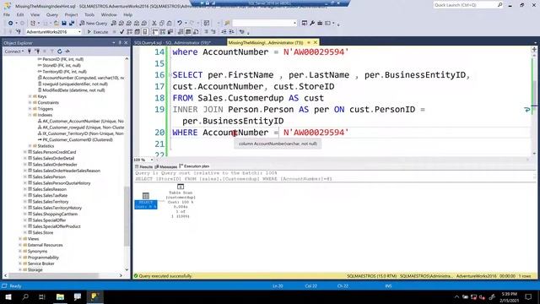
Task: Expand the Statistics folder node
Action: (x=30, y=146)
